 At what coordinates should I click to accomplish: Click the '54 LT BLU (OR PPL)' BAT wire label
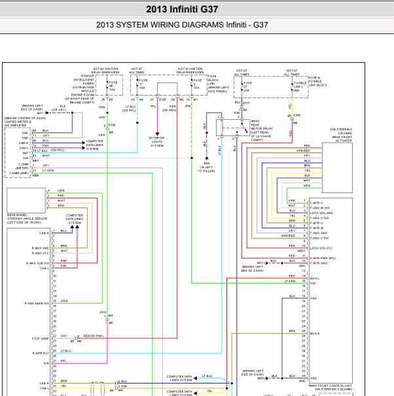(x=48, y=151)
